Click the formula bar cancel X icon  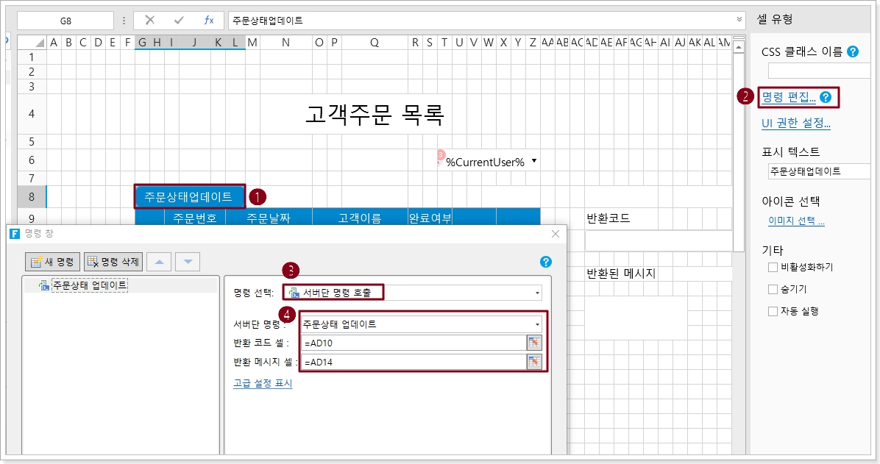coord(150,21)
